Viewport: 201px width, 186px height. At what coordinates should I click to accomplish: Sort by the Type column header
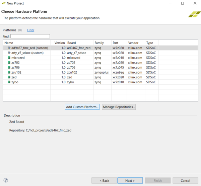point(152,43)
